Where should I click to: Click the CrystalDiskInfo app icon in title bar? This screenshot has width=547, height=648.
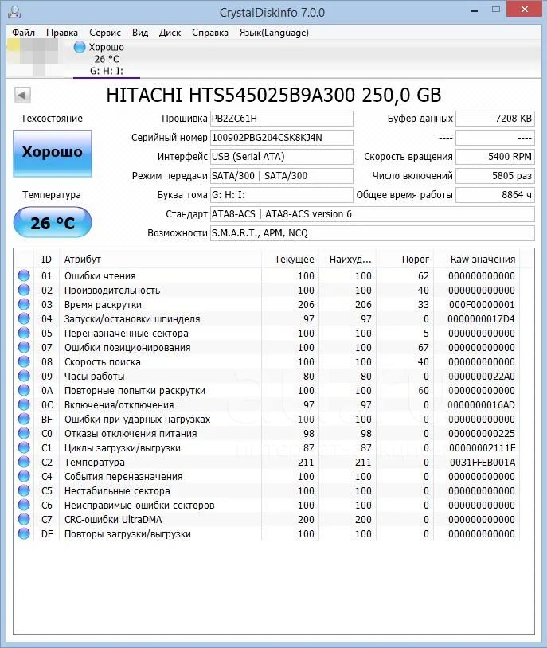click(x=14, y=12)
